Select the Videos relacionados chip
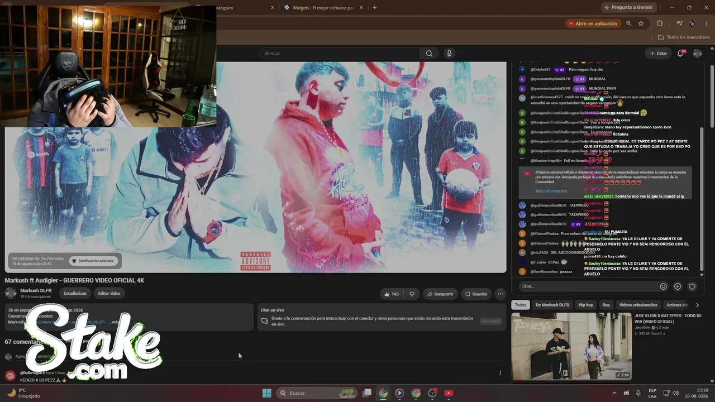Screen dimensions: 715x402 coord(638,305)
